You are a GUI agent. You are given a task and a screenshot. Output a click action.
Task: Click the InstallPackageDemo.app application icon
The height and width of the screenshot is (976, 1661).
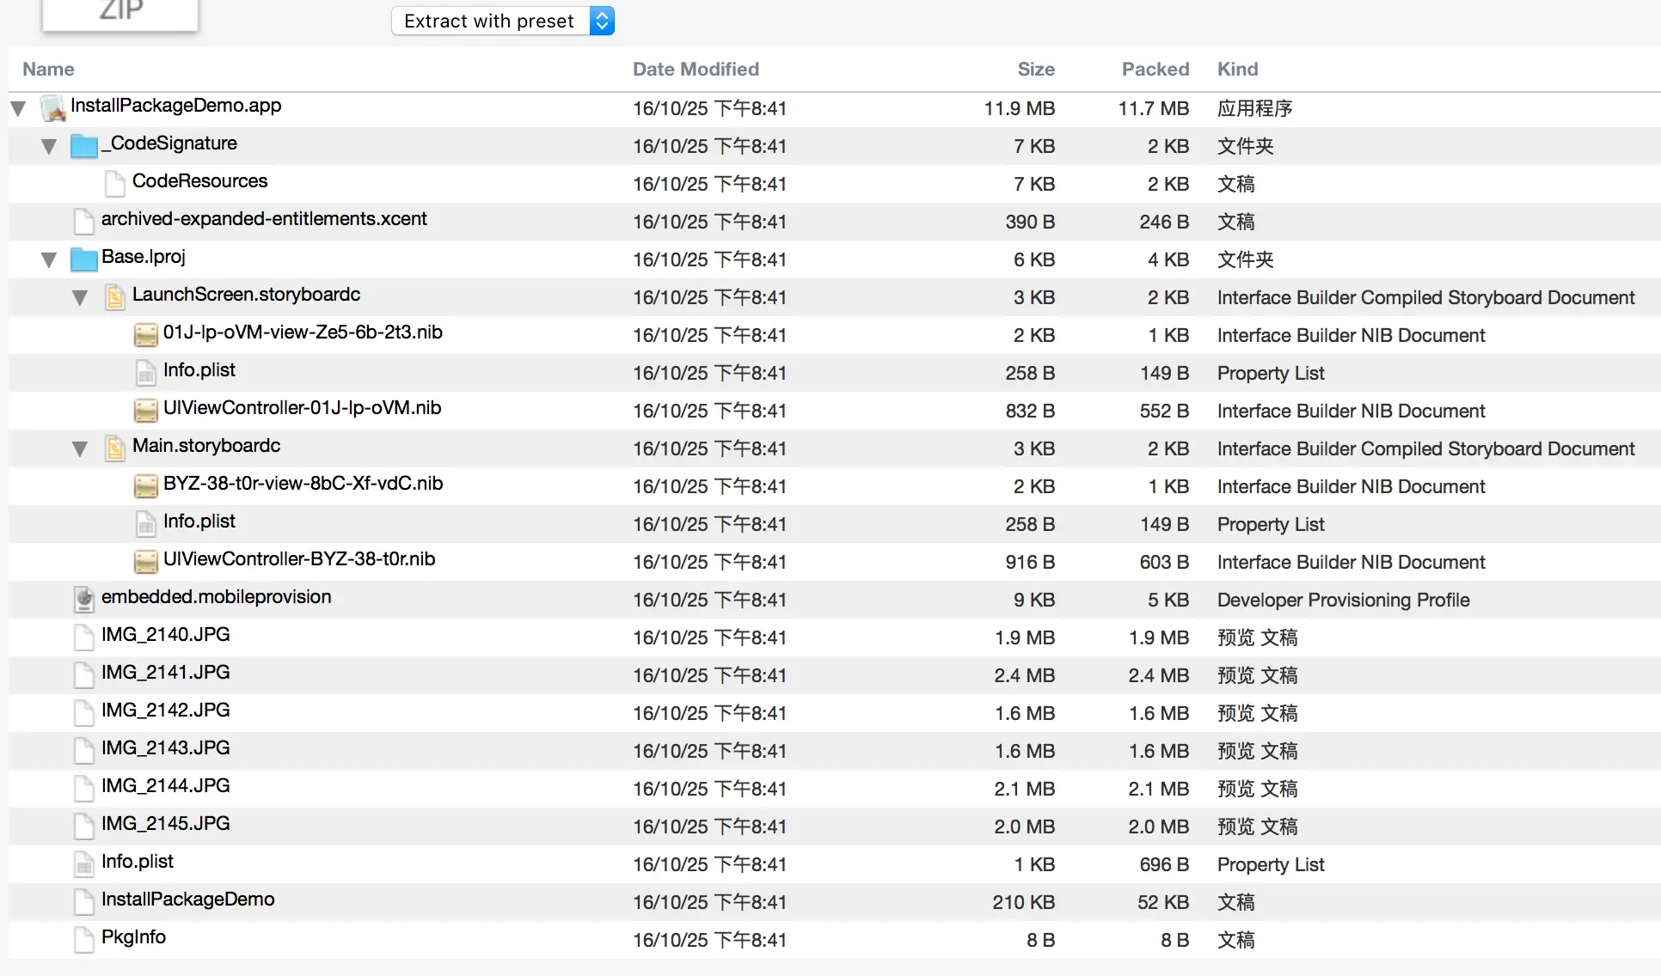pos(53,107)
